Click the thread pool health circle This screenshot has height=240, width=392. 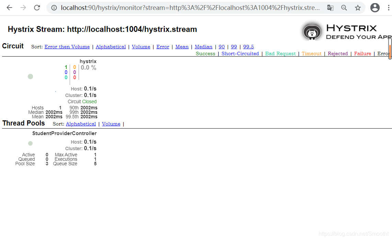click(30, 143)
